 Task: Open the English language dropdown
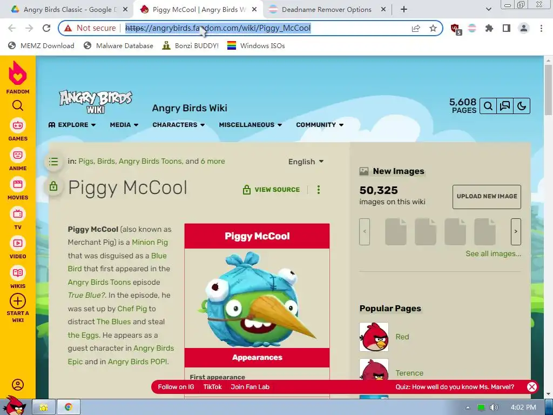point(306,162)
